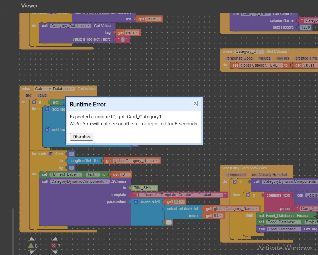Click the ID loop variable name

[51, 154]
